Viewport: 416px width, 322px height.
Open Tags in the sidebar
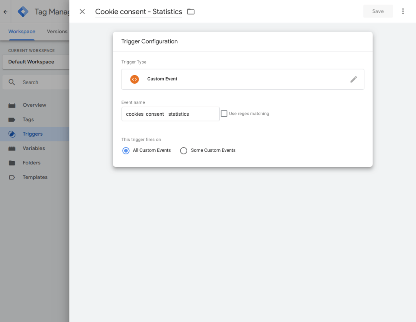click(28, 119)
